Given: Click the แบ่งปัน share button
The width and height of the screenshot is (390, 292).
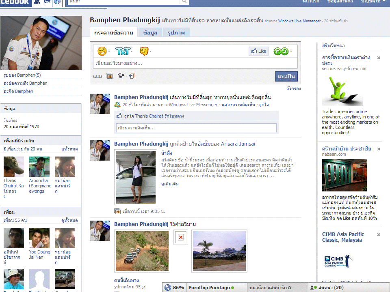Looking at the screenshot, I should [286, 76].
